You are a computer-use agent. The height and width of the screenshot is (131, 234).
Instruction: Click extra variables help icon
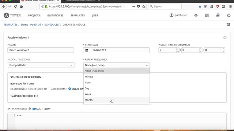pyautogui.click(x=30, y=109)
